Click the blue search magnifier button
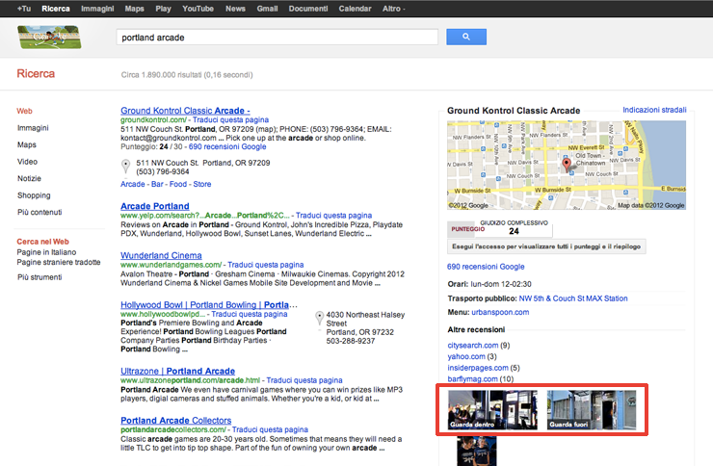Image resolution: width=713 pixels, height=466 pixels. click(x=466, y=37)
